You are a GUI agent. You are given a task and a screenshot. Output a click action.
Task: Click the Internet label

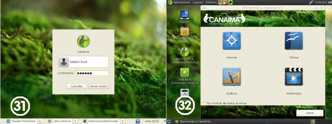(232, 58)
